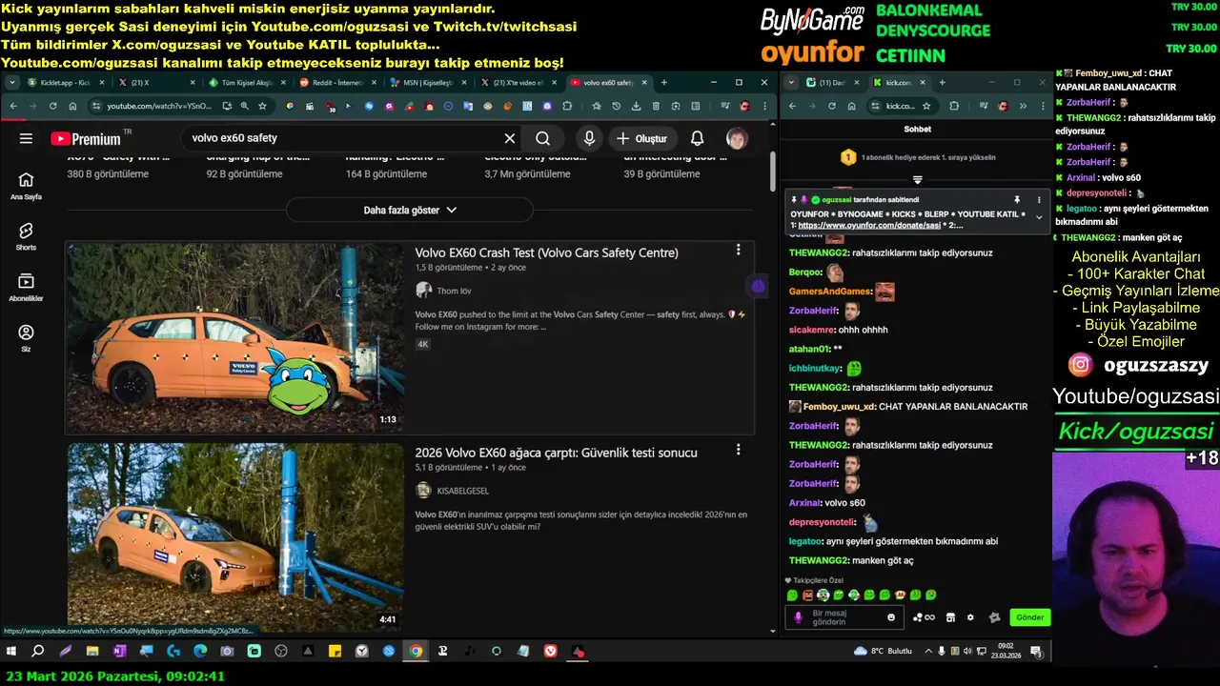Open tab search dropdown in Kick browser window
The height and width of the screenshot is (686, 1220).
point(792,83)
